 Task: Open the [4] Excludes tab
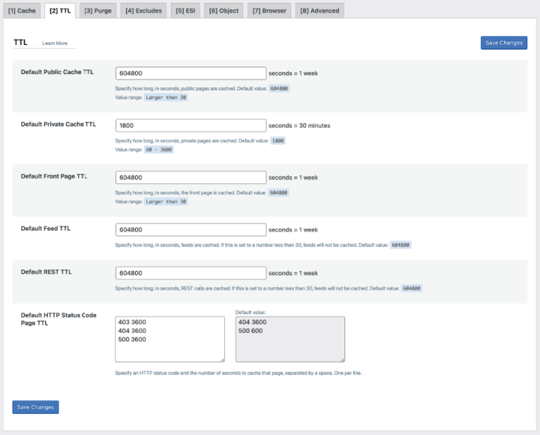[x=143, y=11]
